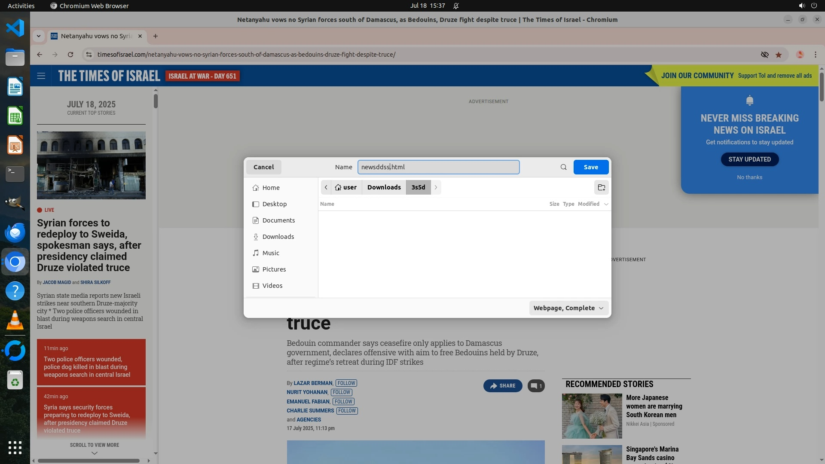Select Documents in the dialog sidebar

point(278,220)
